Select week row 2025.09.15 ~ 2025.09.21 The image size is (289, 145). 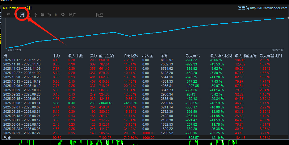coord(144,99)
